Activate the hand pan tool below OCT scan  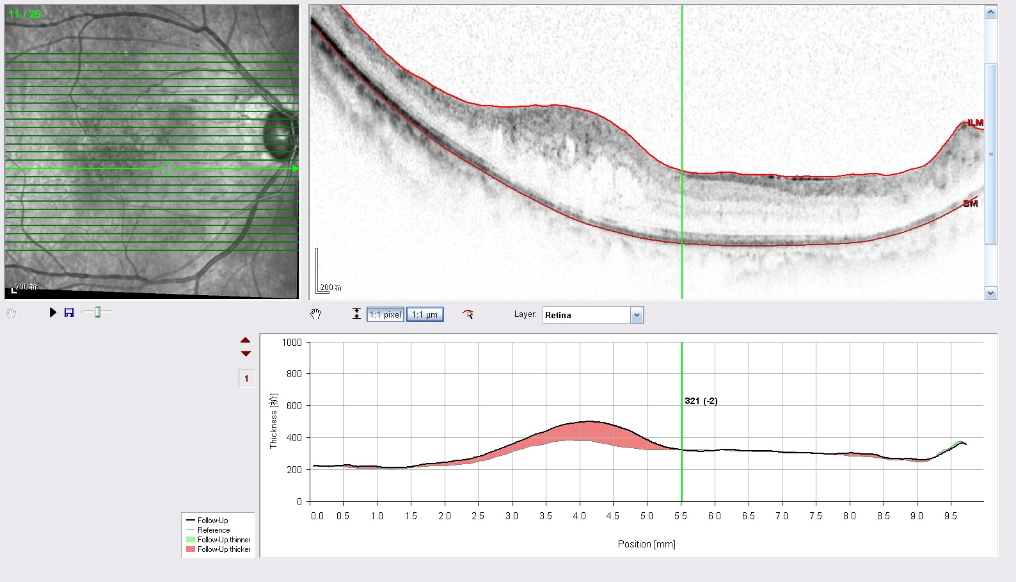pyautogui.click(x=315, y=314)
